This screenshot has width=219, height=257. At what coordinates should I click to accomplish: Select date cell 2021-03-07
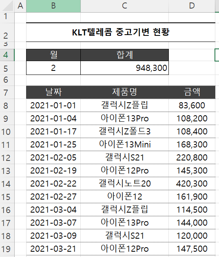click(x=53, y=222)
